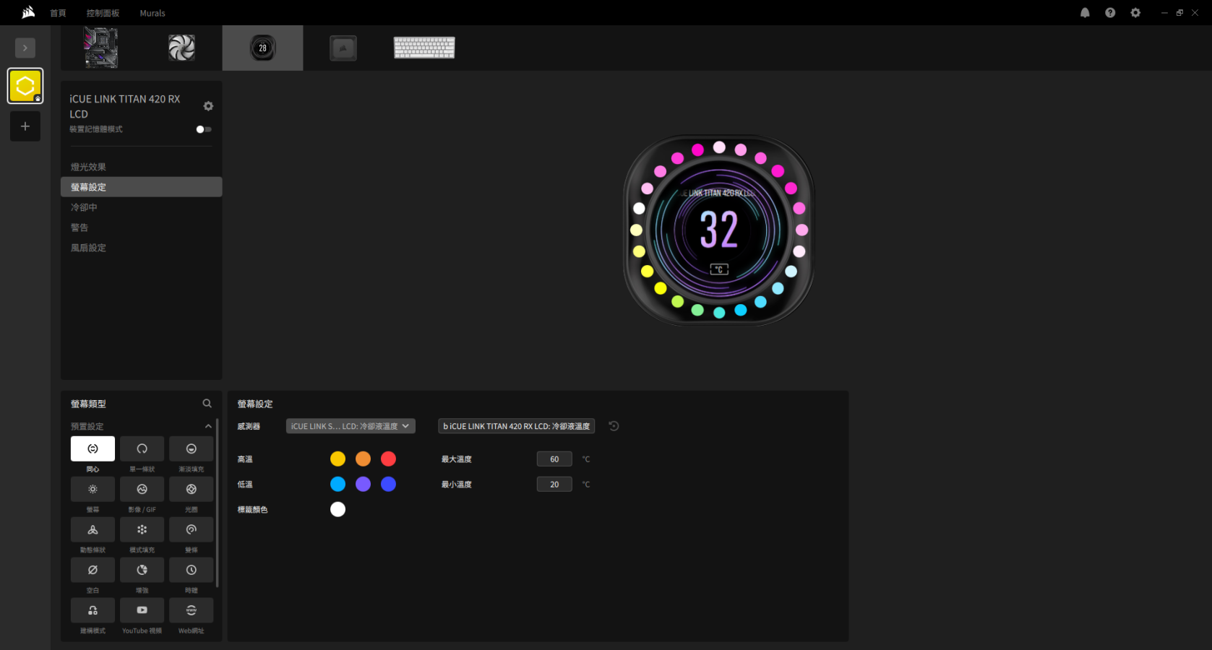Screen dimensions: 1212x650
Task: Open the notifications bell
Action: point(1085,13)
